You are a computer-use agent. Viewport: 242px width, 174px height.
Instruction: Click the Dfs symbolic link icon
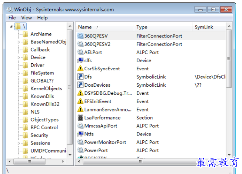click(80, 77)
